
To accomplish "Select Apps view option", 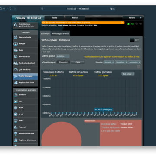I will click(78, 62).
